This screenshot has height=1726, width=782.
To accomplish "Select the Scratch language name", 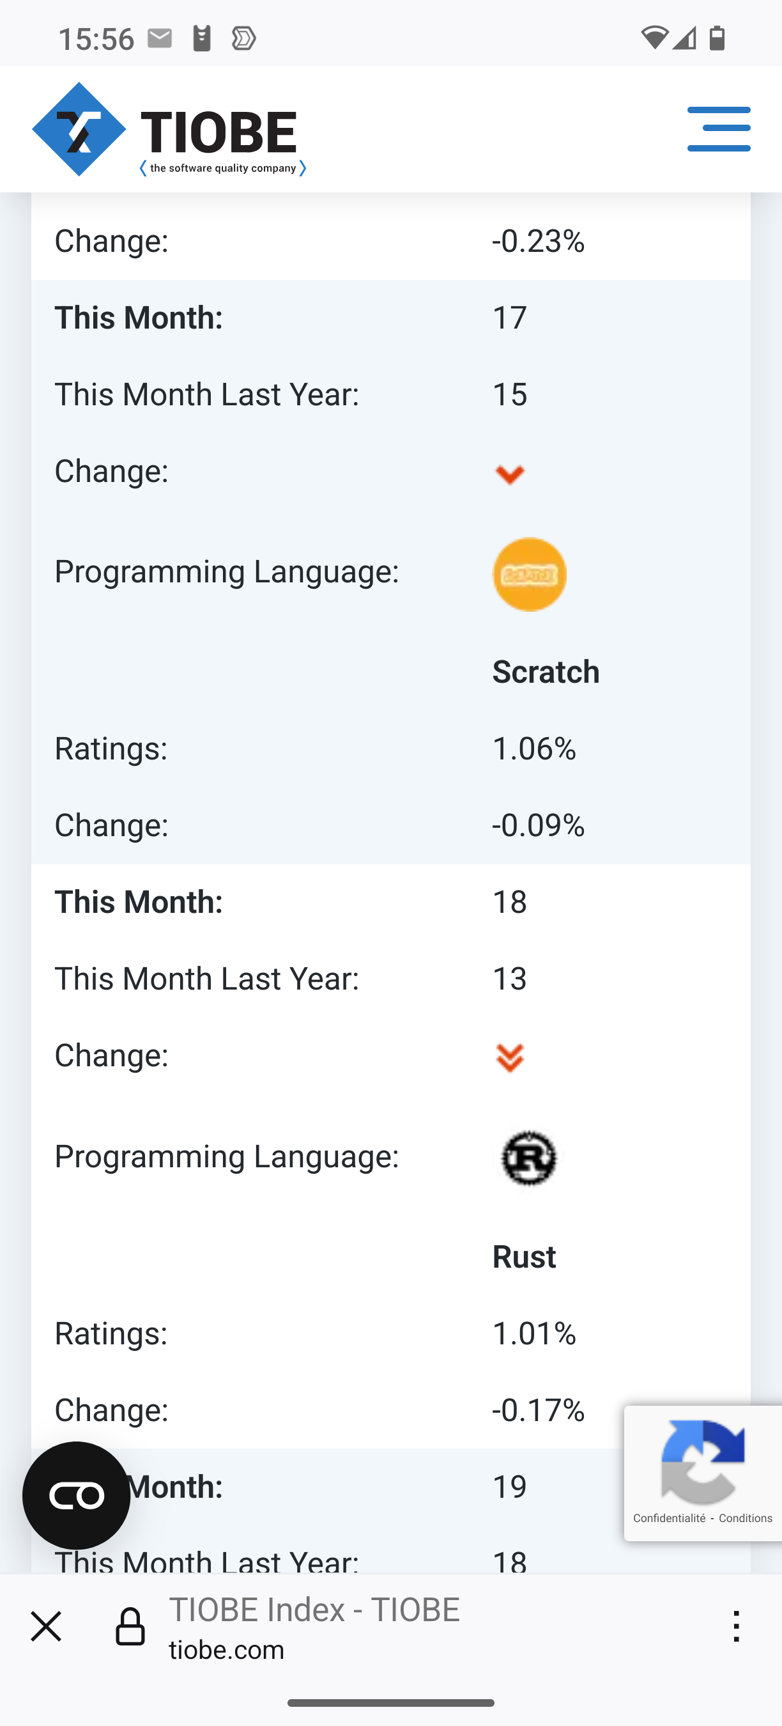I will [546, 672].
